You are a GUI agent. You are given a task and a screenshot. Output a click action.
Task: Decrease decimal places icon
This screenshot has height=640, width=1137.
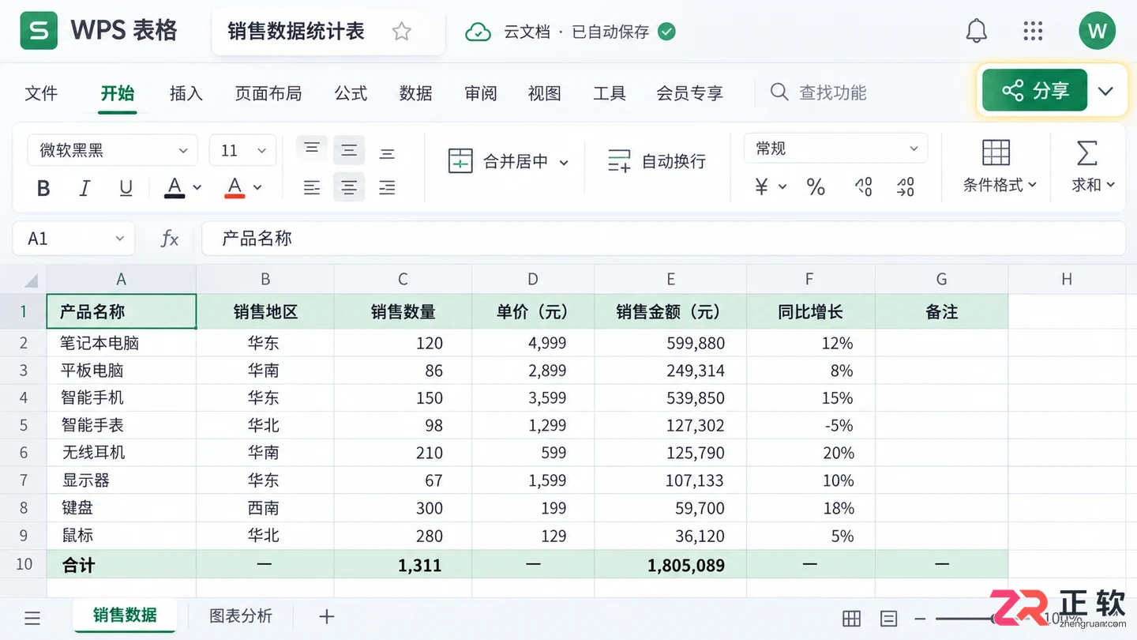coord(905,187)
